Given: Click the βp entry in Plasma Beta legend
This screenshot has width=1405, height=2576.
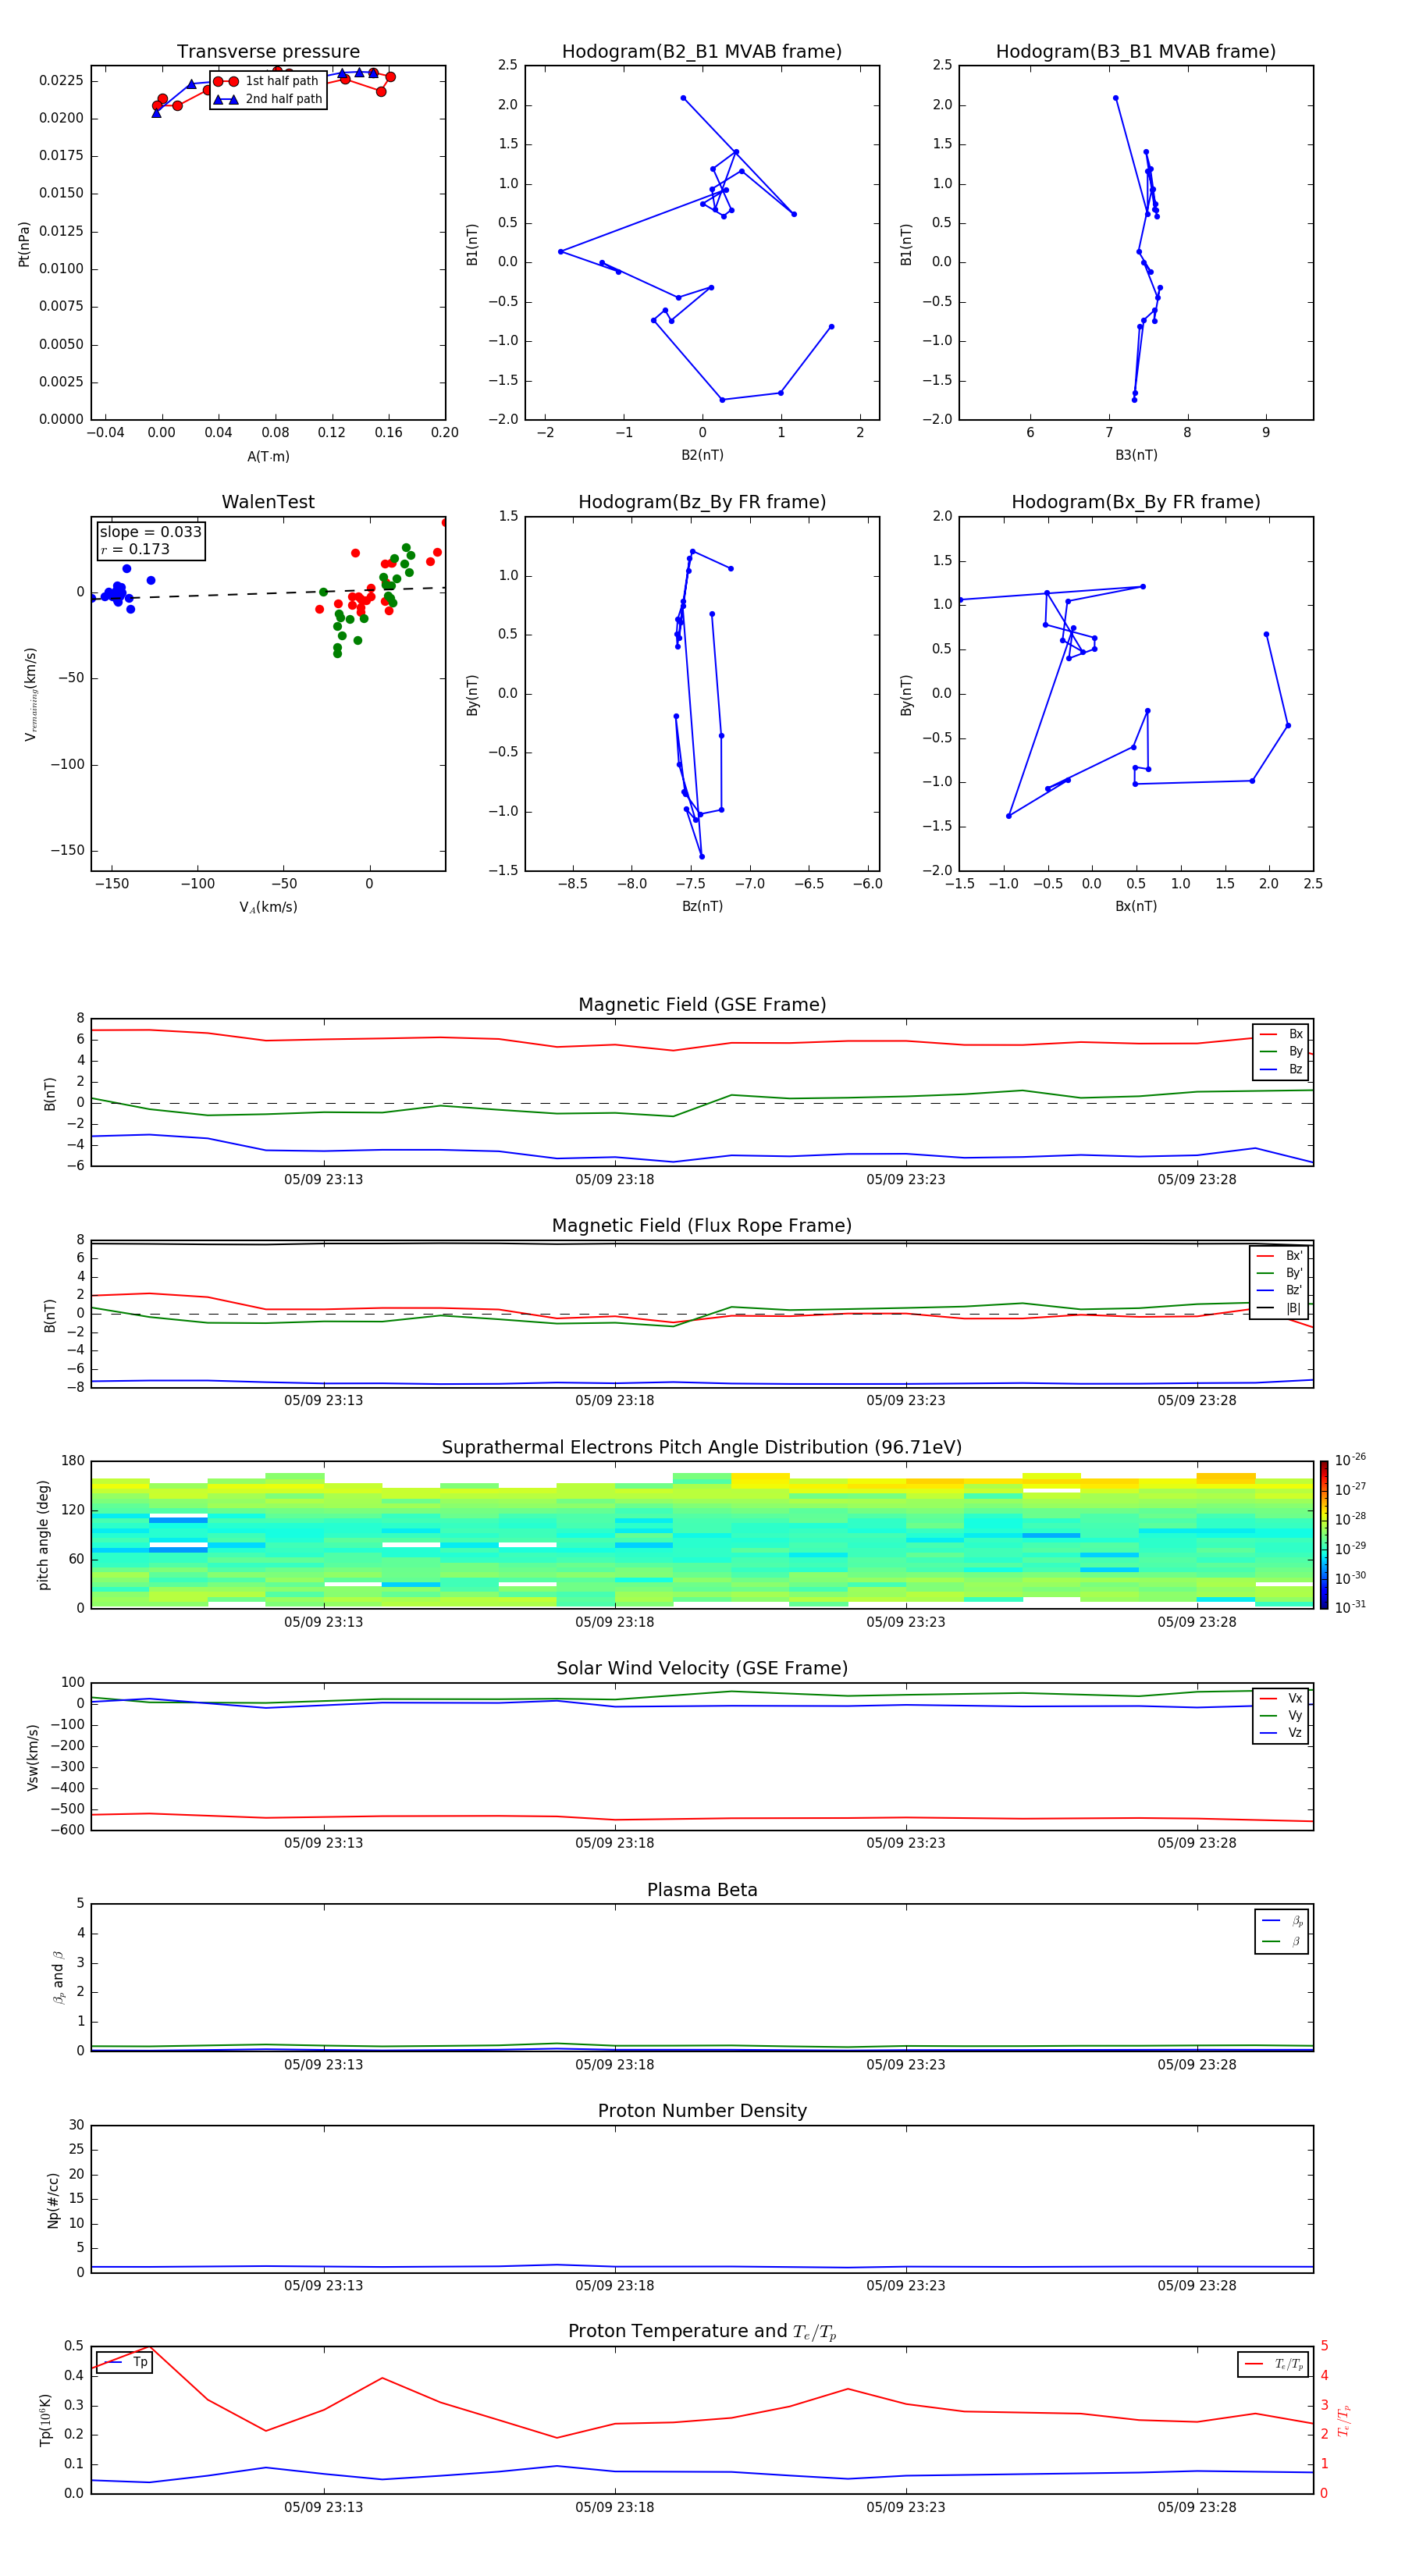Looking at the screenshot, I should (1282, 1921).
